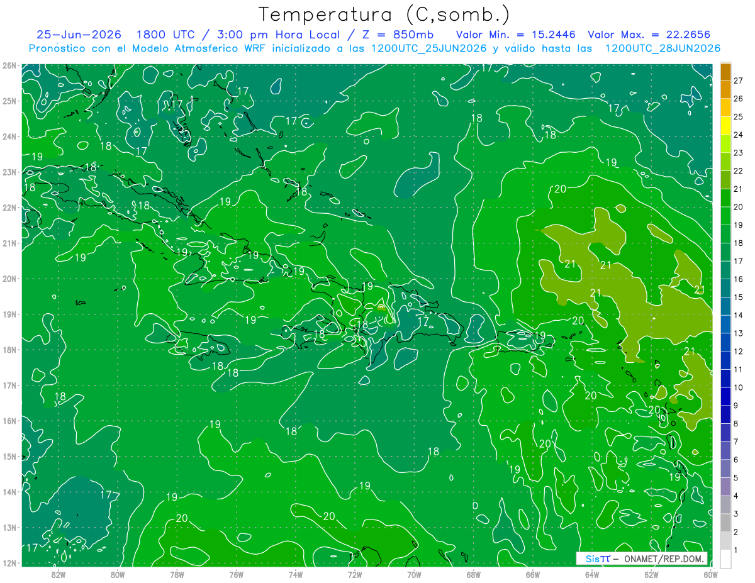Click the latitude label "20N"
755x583 pixels.
click(9, 279)
